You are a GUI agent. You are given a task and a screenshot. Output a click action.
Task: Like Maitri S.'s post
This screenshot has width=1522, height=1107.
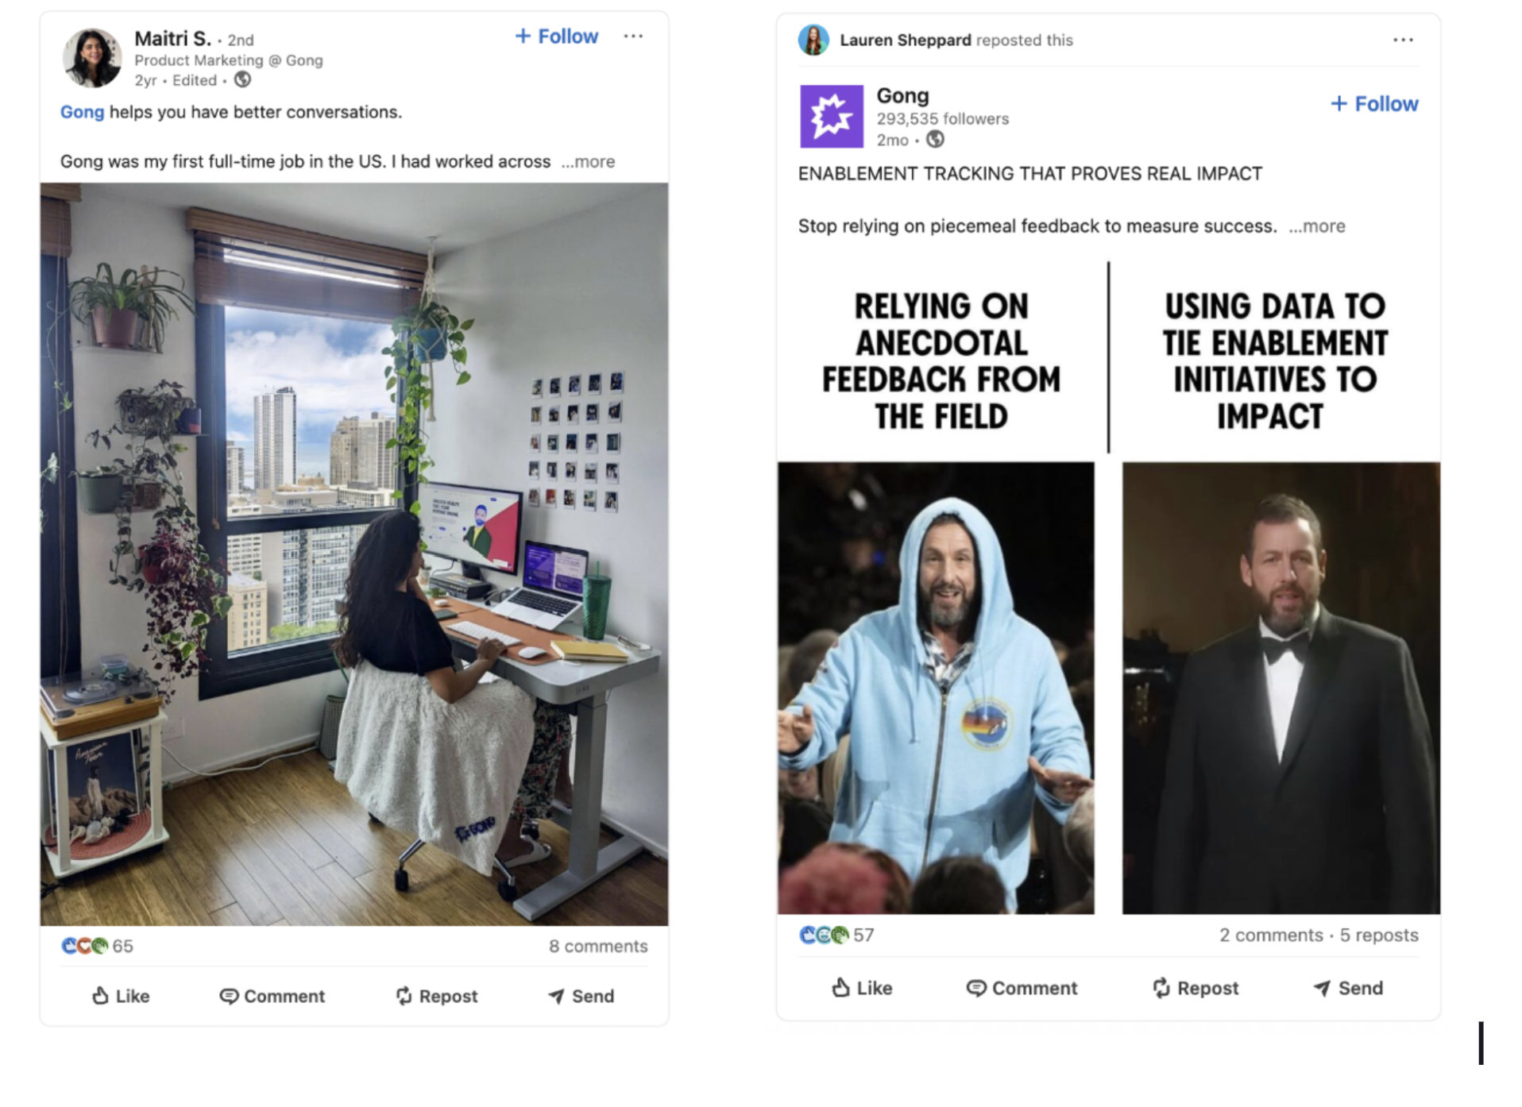pos(121,996)
